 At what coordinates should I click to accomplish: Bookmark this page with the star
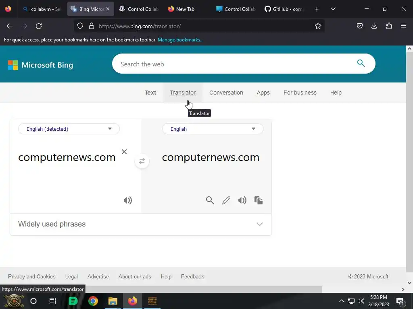(x=318, y=26)
